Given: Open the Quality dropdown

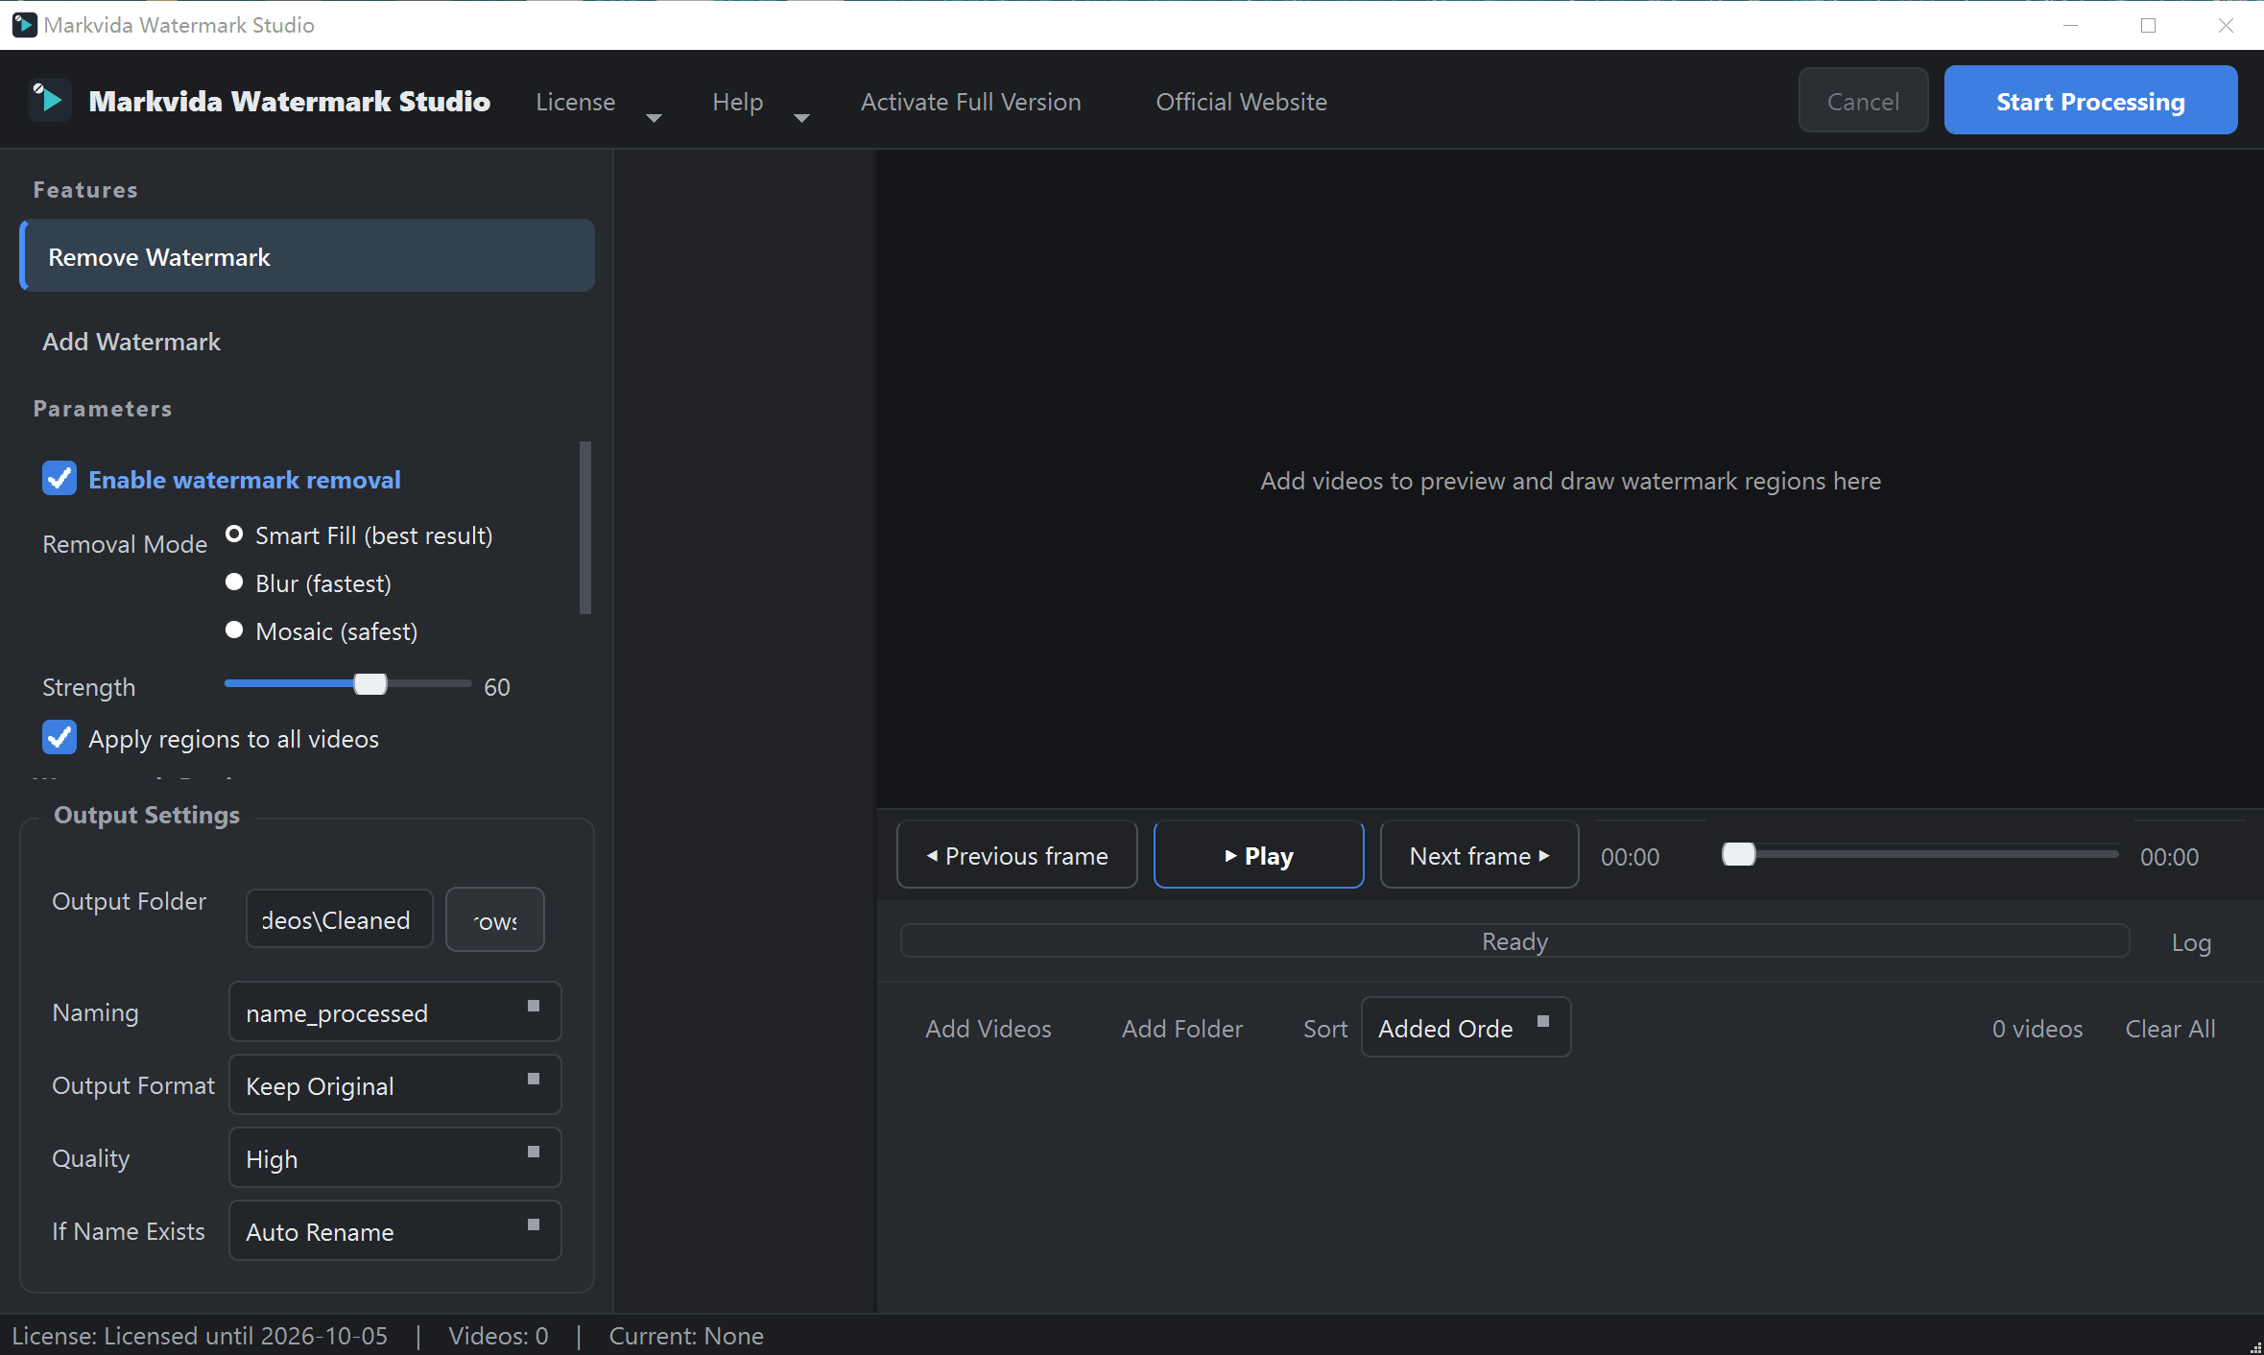Looking at the screenshot, I should (394, 1158).
